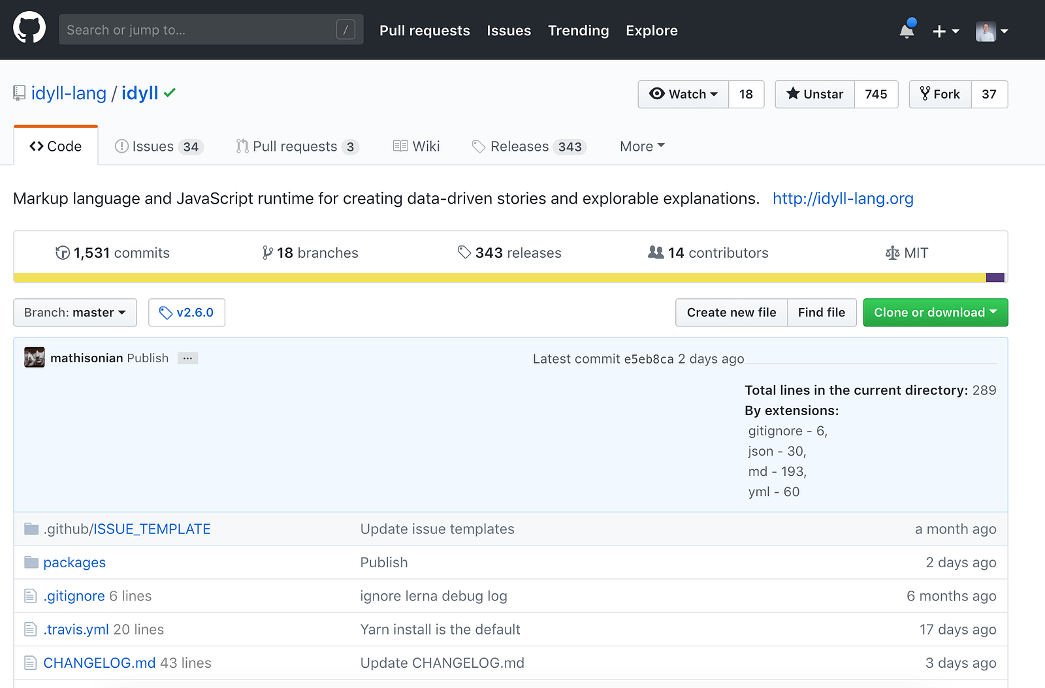The image size is (1045, 688).
Task: Expand the Clone or download menu
Action: pos(935,313)
